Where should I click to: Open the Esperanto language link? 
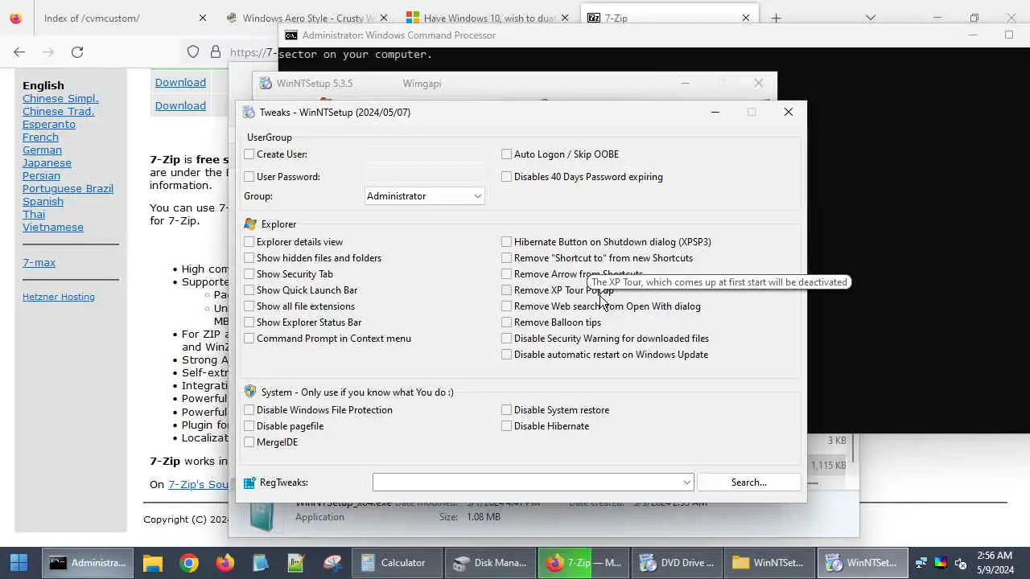(49, 124)
